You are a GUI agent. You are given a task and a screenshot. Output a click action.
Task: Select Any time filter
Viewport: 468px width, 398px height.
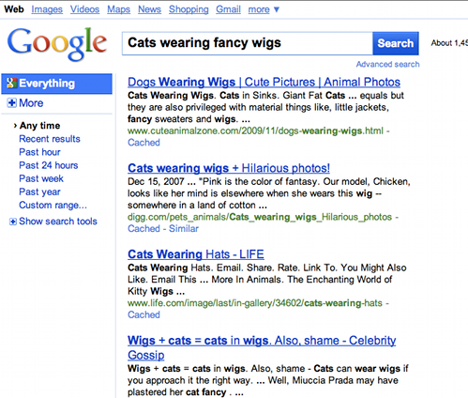click(39, 126)
